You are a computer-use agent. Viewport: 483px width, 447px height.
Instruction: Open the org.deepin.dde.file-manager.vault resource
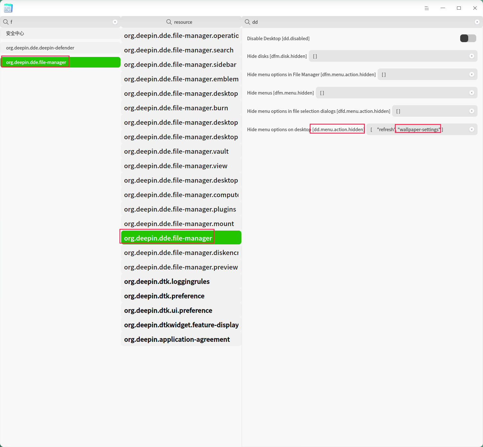181,151
